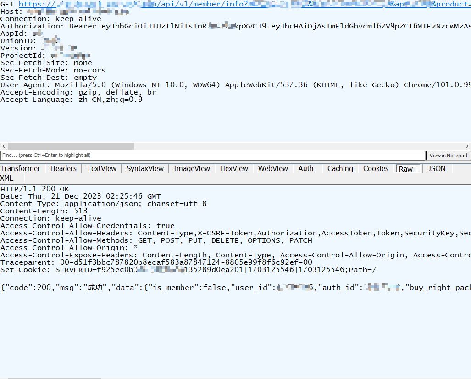
Task: Click the HTTP/1.1 200 OK status line
Action: click(x=34, y=189)
